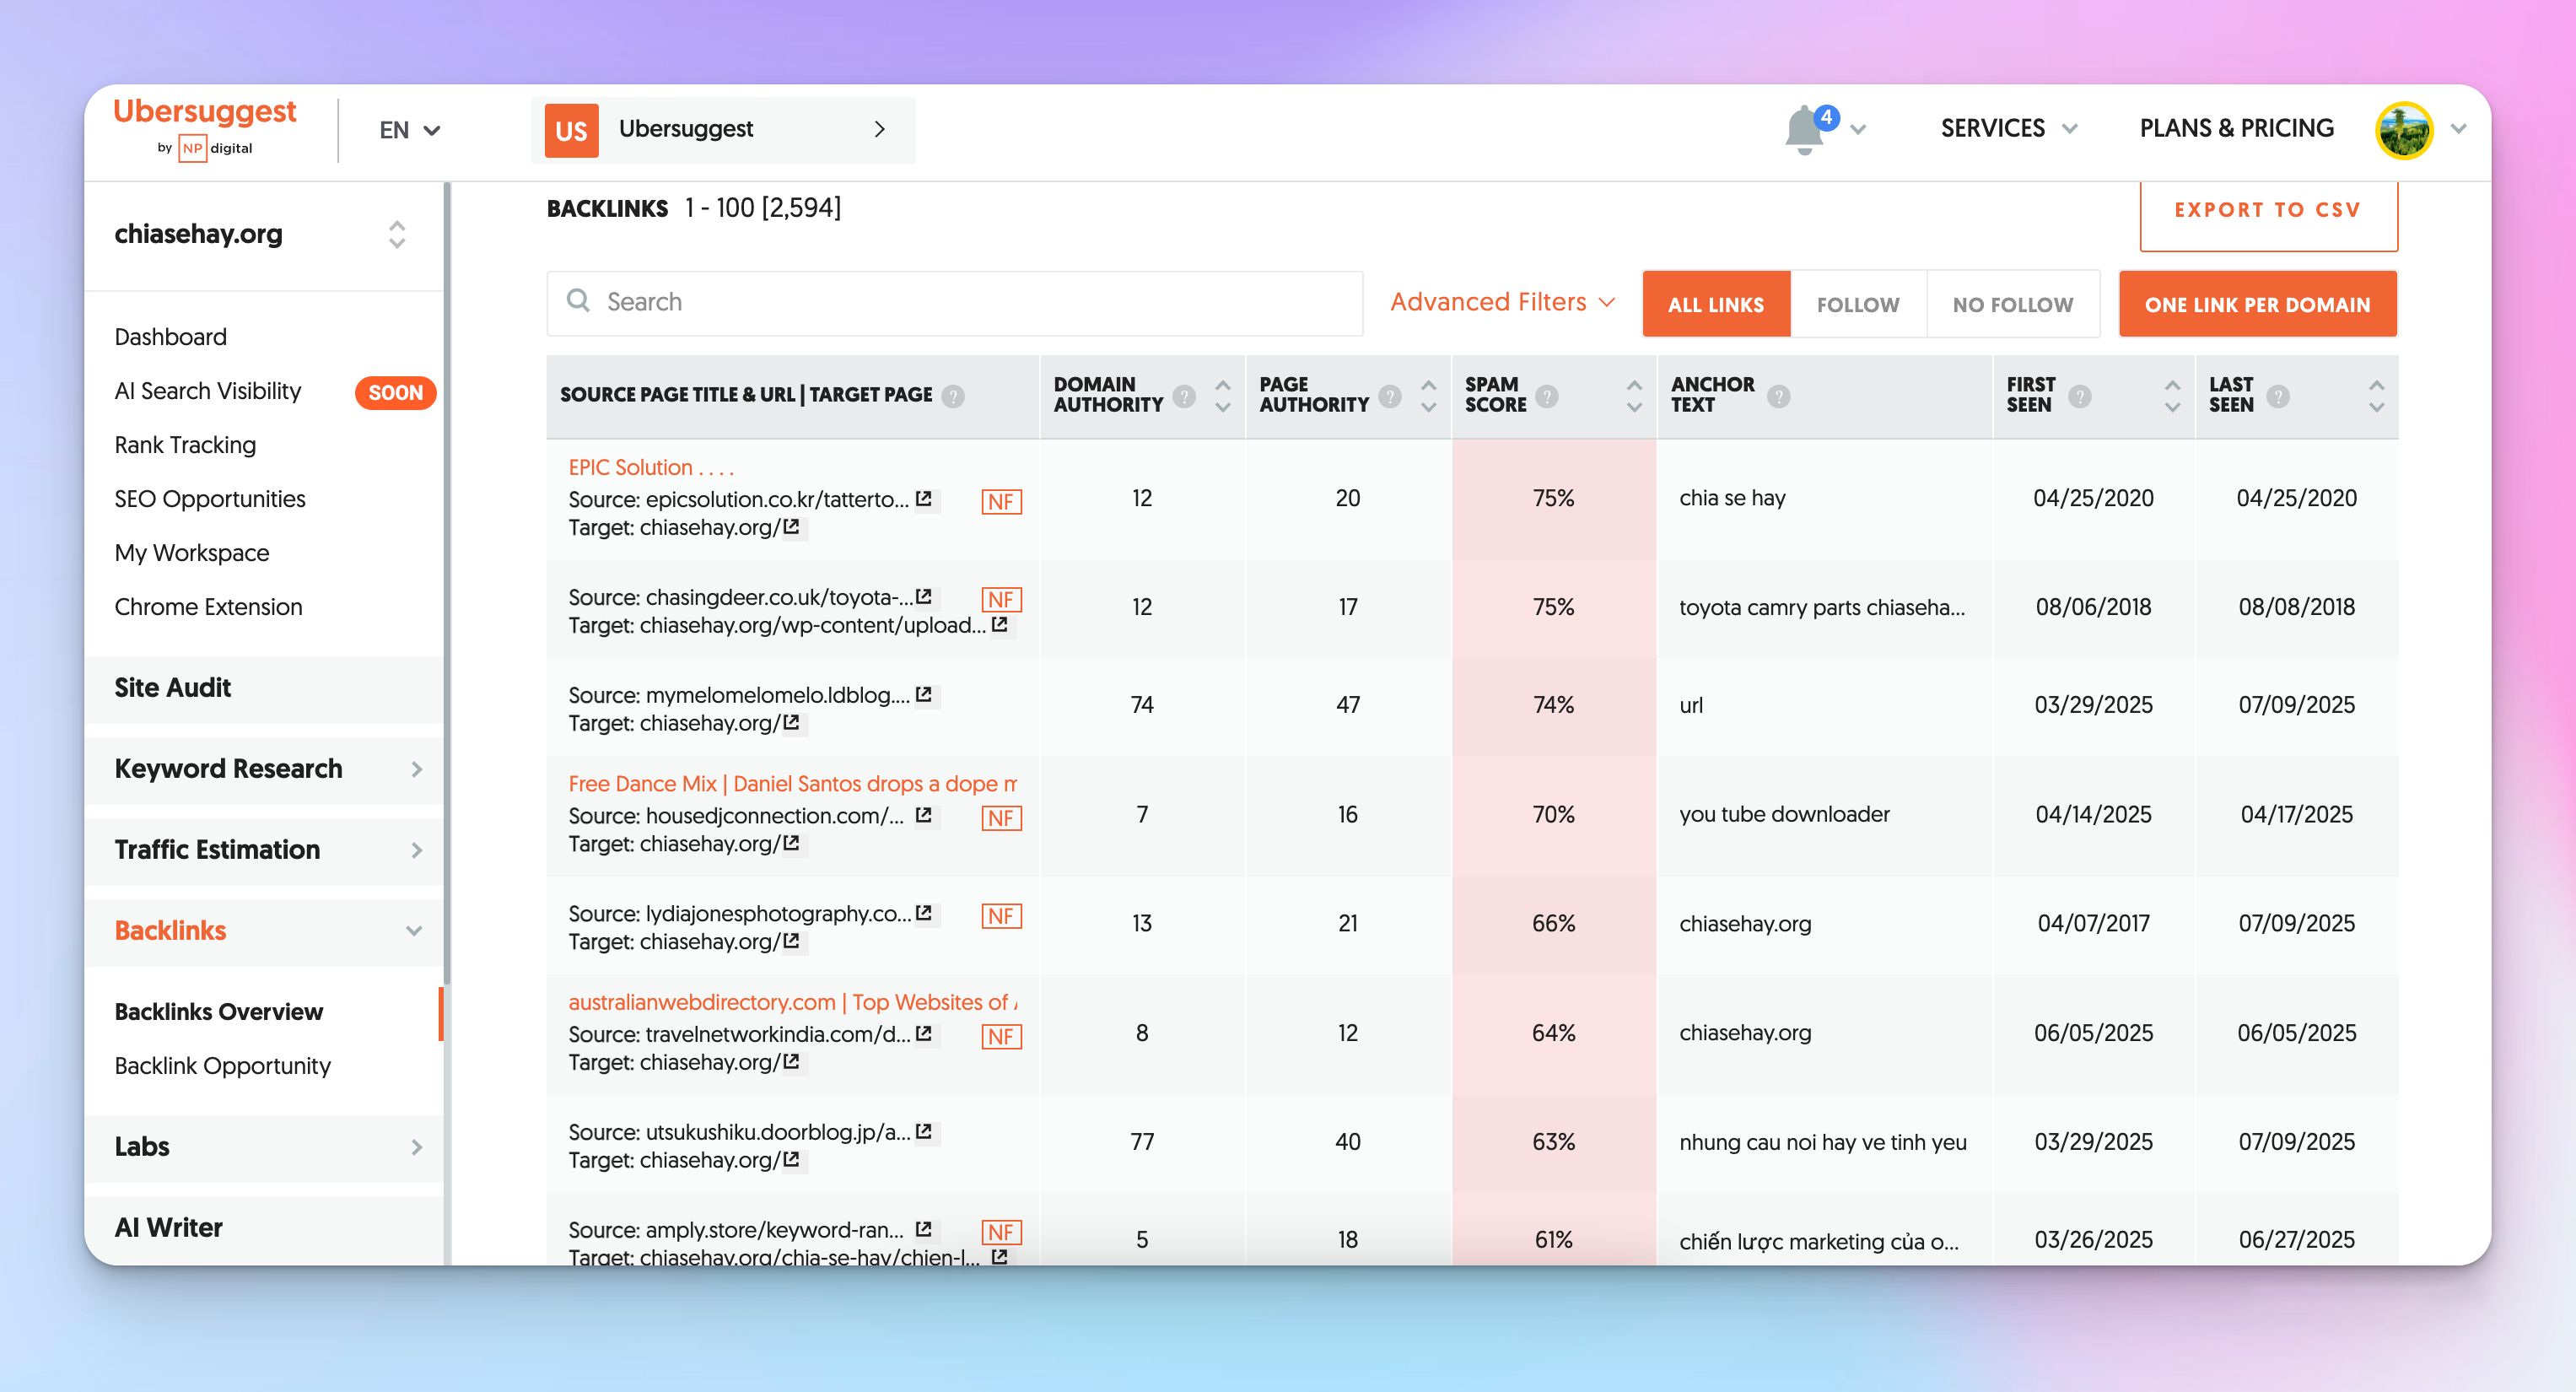Open the EN language dropdown
This screenshot has height=1392, width=2576.
[410, 130]
